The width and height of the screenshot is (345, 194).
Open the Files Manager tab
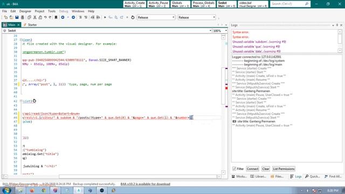tap(278, 176)
